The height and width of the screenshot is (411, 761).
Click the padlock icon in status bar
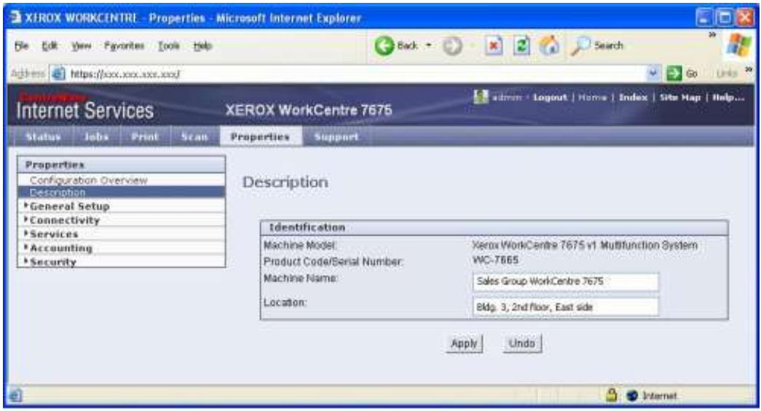612,395
